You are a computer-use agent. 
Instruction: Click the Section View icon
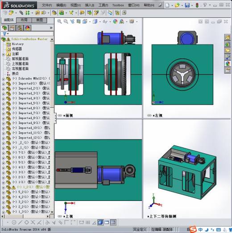coord(79,21)
